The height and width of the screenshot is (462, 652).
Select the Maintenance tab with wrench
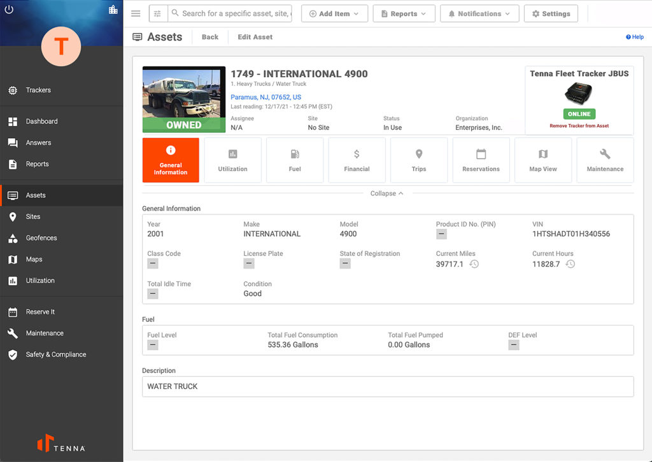click(605, 160)
